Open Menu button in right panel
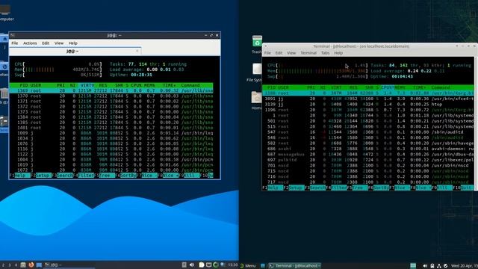The height and width of the screenshot is (269, 478). pyautogui.click(x=248, y=266)
